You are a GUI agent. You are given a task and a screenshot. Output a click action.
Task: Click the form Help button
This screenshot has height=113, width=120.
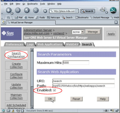coord(103,99)
